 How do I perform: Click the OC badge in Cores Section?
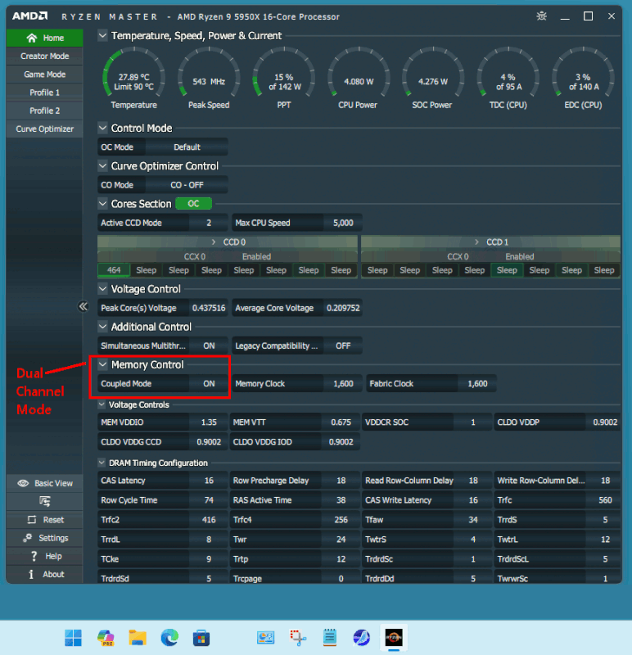click(193, 204)
